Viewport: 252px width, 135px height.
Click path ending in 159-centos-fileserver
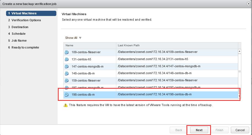[x=158, y=80]
